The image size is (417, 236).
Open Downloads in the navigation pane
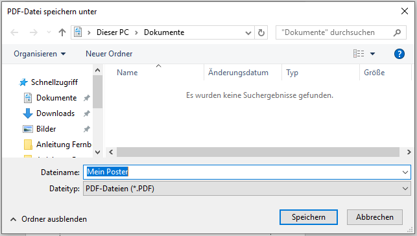(x=55, y=113)
